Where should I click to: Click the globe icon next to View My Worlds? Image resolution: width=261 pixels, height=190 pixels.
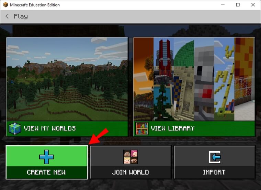click(x=15, y=128)
